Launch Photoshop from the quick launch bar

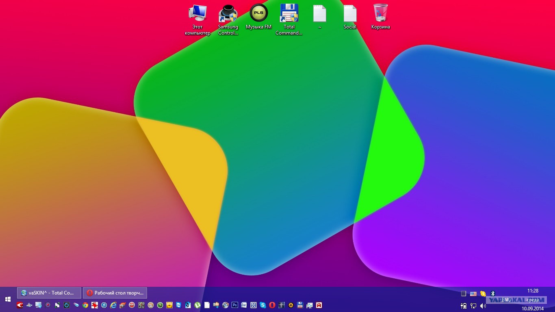235,305
